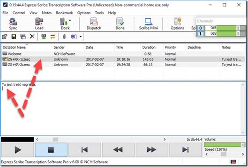The height and width of the screenshot is (167, 248).
Task: Click the Word document icon
Action: click(74, 37)
